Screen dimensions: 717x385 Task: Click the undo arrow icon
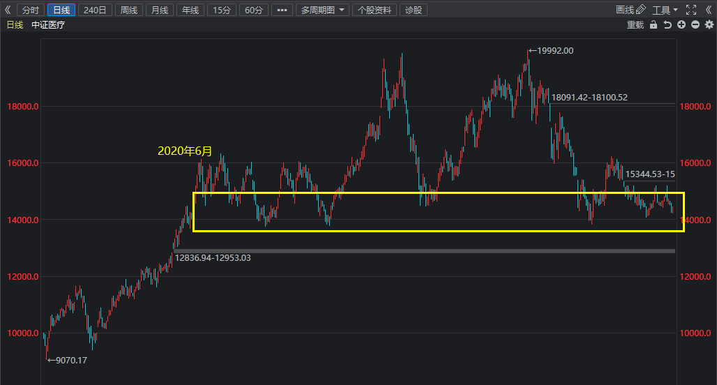(x=667, y=24)
